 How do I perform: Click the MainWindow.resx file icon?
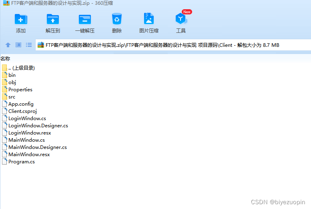(x=4, y=155)
